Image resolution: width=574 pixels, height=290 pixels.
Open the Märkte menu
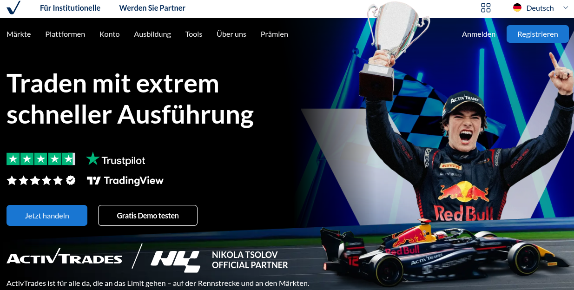pyautogui.click(x=19, y=34)
